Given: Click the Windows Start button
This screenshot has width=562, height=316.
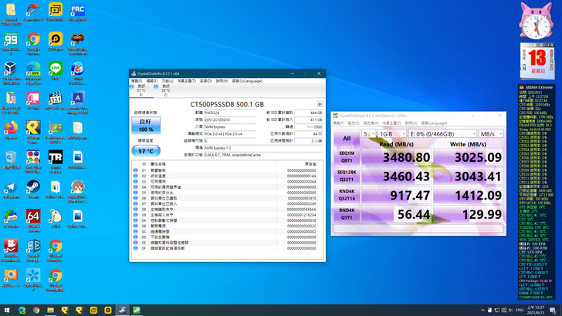Looking at the screenshot, I should point(6,310).
